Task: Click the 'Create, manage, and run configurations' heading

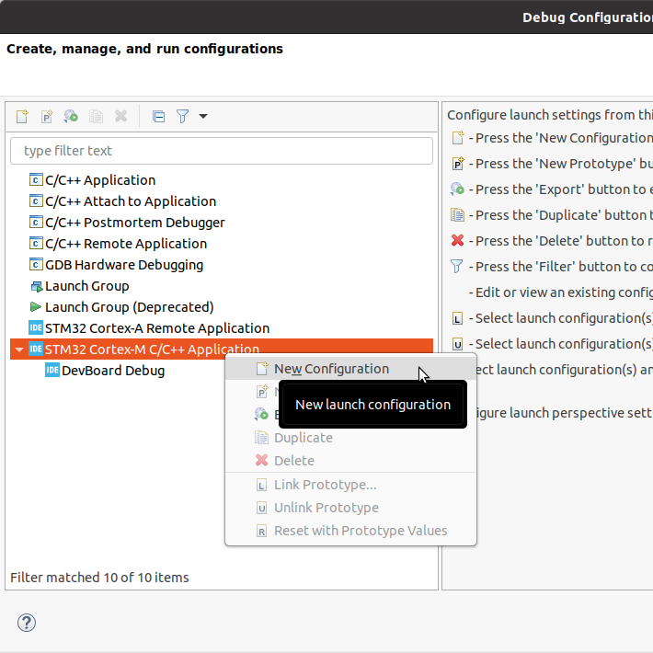Action: (144, 49)
